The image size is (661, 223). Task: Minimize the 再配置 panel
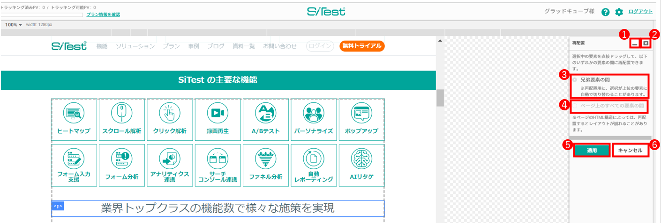(635, 43)
